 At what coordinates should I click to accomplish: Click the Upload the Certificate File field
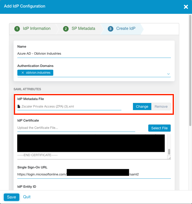click(x=76, y=128)
